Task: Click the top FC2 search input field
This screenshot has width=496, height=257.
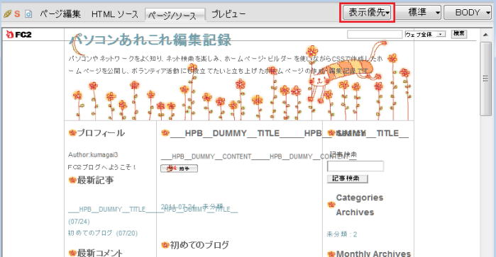Action: click(x=375, y=34)
